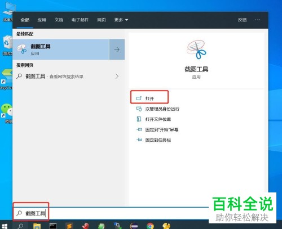Image resolution: width=282 pixels, height=229 pixels.
Task: Launch Google Chrome from taskbar
Action: tap(150, 226)
